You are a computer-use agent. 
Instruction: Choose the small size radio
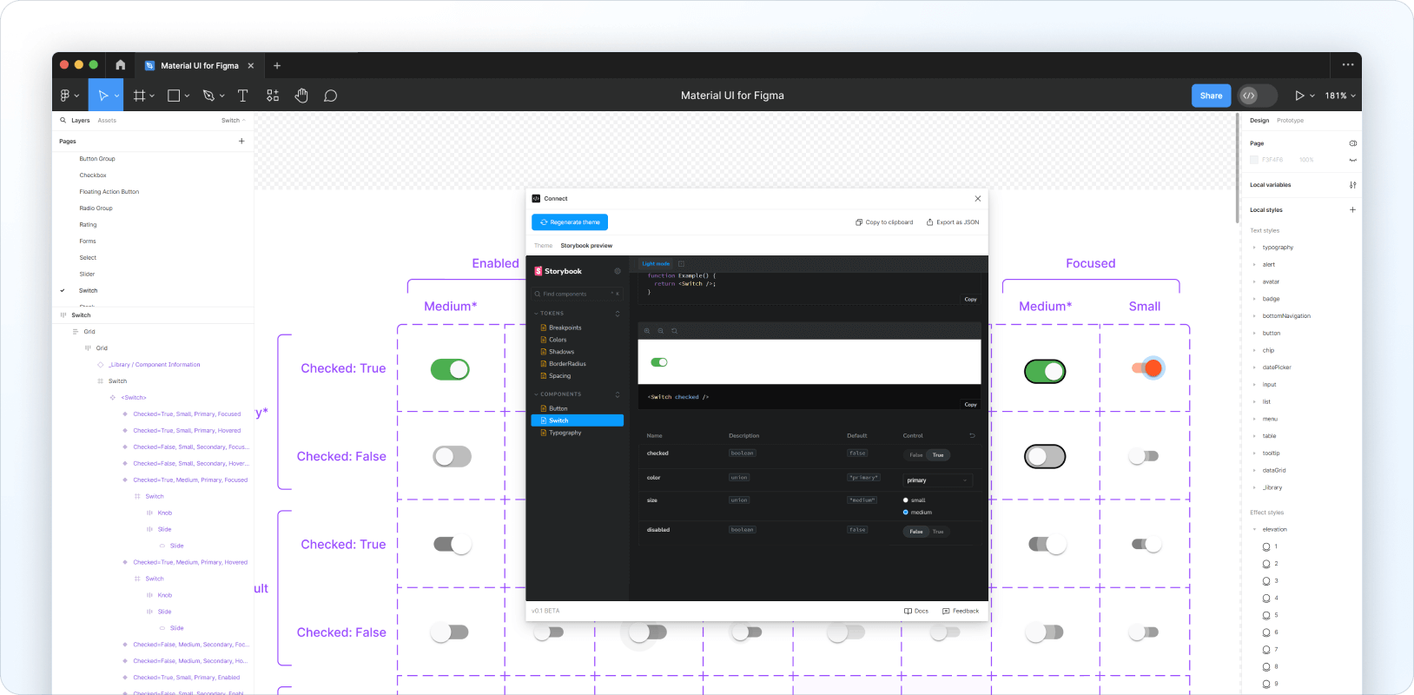pyautogui.click(x=905, y=500)
